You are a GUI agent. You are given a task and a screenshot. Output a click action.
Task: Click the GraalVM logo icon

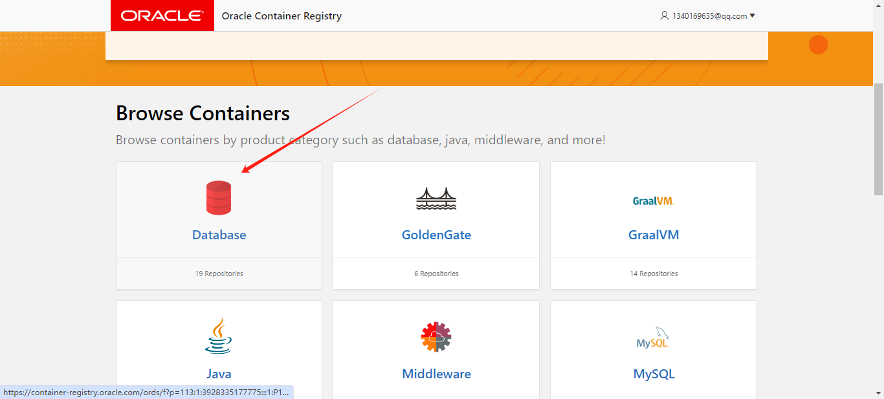point(654,201)
